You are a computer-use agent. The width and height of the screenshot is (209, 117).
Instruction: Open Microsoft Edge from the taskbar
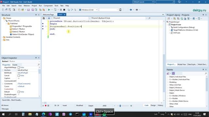[43, 114]
